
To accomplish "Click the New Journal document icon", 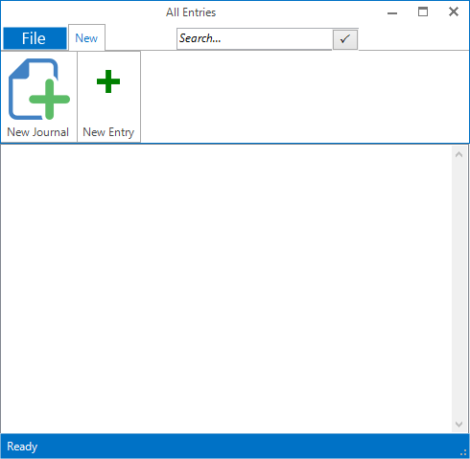I will (x=39, y=89).
